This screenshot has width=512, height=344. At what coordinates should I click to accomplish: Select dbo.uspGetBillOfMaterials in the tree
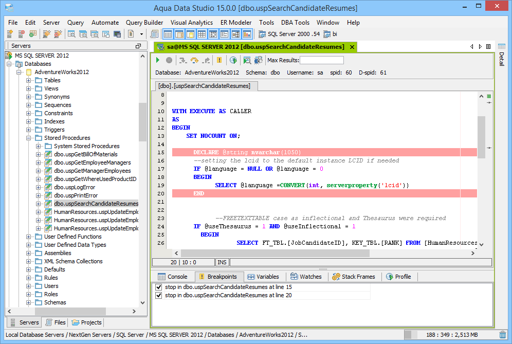[x=85, y=154]
